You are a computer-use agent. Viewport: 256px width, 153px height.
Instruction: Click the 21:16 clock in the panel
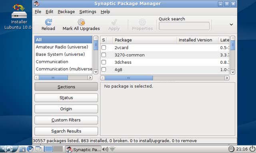pos(242,149)
